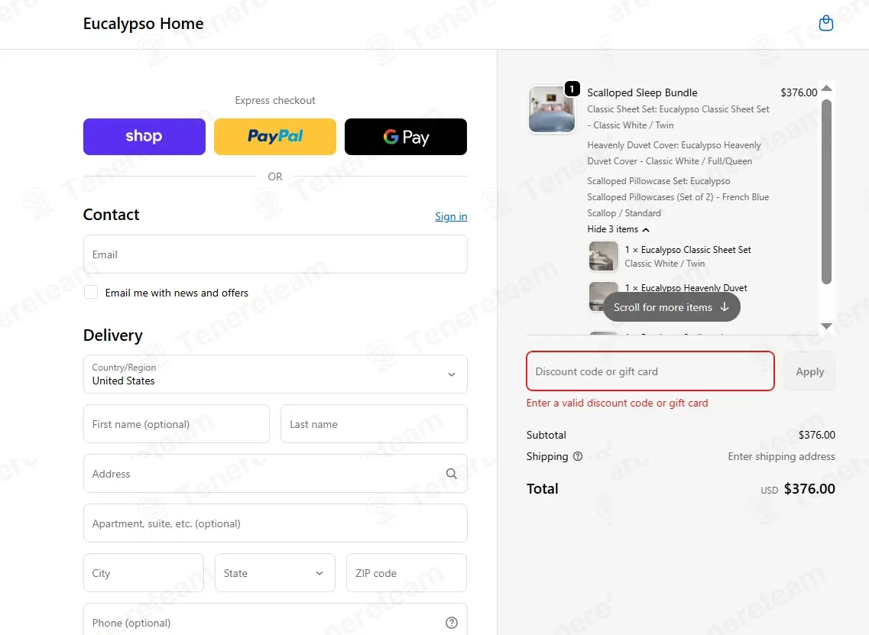Click the Total amount USD $376.00

(x=797, y=489)
